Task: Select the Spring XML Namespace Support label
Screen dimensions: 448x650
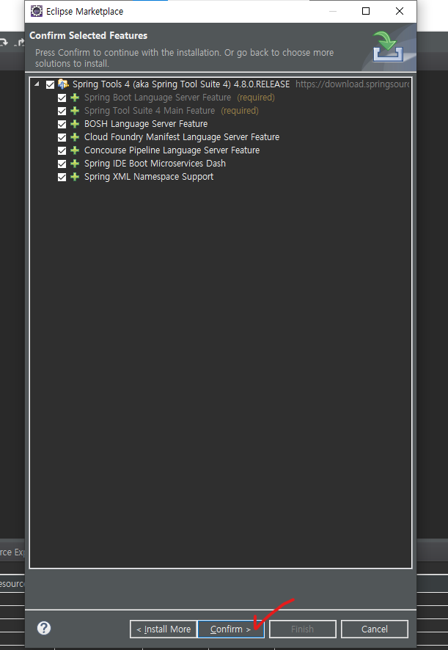Action: (x=149, y=177)
